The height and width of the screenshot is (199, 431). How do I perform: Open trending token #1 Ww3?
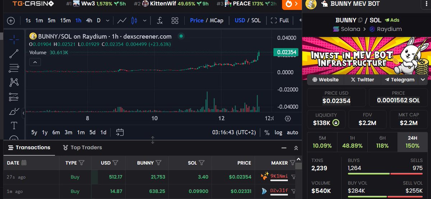point(96,4)
